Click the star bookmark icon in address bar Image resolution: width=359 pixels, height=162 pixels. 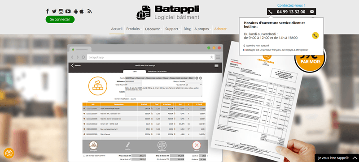211,57
